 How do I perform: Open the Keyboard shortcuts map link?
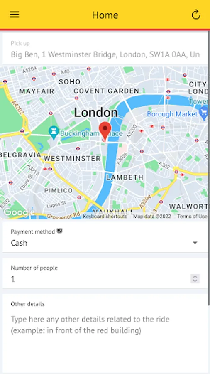click(x=105, y=217)
